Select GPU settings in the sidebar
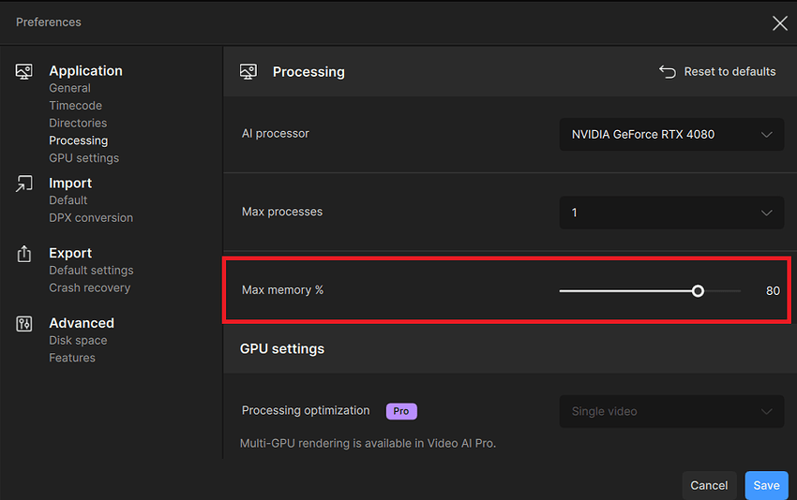 coord(83,158)
